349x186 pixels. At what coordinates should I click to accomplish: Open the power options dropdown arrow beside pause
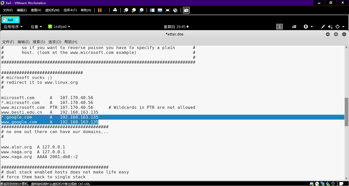105,10
